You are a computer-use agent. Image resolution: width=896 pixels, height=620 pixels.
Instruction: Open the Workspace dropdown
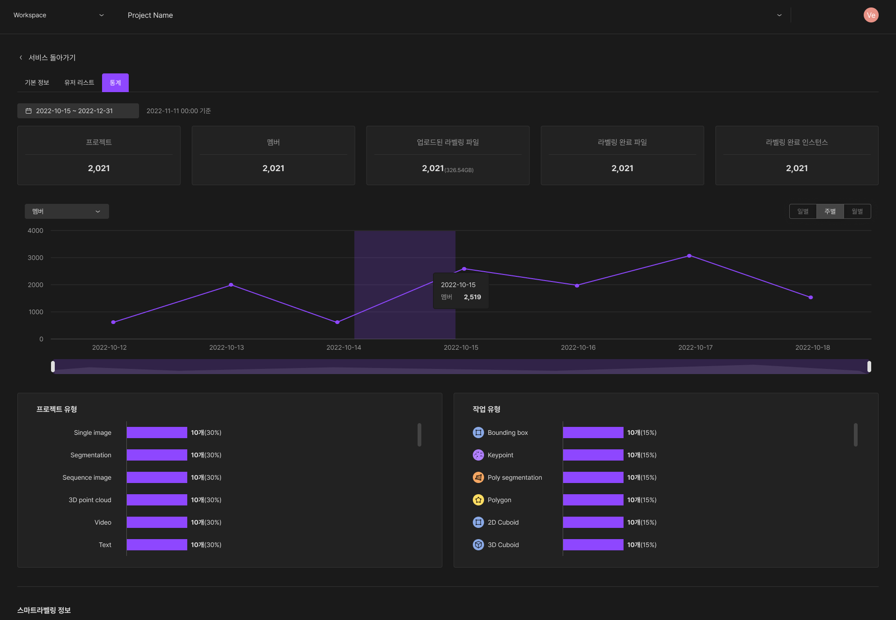[x=59, y=15]
